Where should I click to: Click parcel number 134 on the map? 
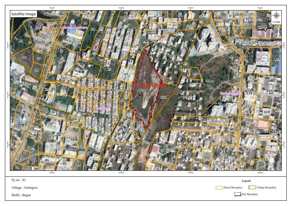tap(206, 126)
